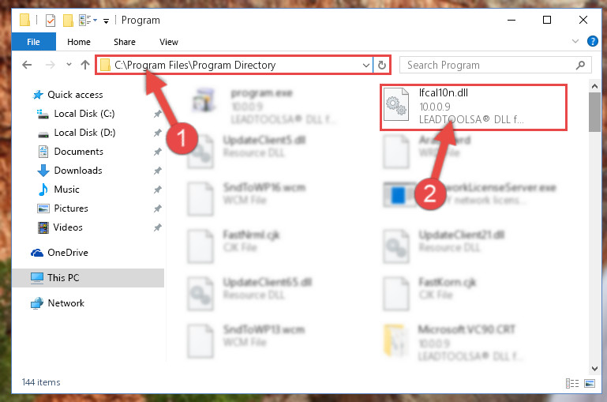Viewport: 607px width, 402px height.
Task: Unpin Documents from Quick access
Action: 157,152
